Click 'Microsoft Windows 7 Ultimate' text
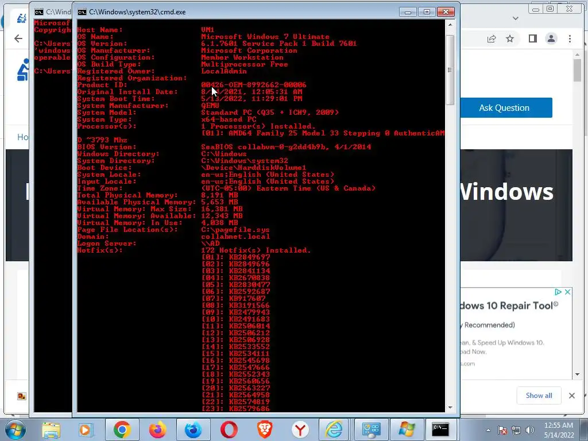This screenshot has height=441, width=588. [265, 37]
